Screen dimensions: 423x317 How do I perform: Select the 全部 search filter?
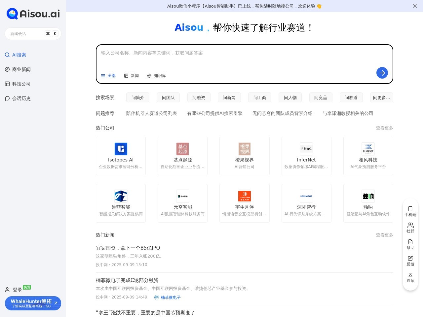pos(108,76)
